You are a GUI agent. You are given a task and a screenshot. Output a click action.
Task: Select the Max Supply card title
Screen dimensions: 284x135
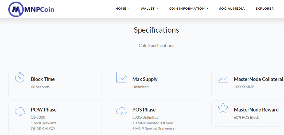point(145,79)
